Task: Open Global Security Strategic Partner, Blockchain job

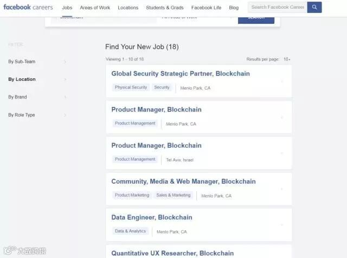Action: (x=181, y=73)
